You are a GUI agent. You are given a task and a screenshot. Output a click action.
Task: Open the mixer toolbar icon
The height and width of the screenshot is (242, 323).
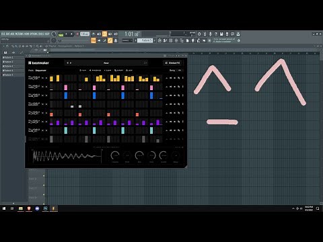[x=176, y=40]
